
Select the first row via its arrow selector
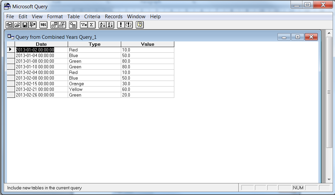click(x=11, y=50)
